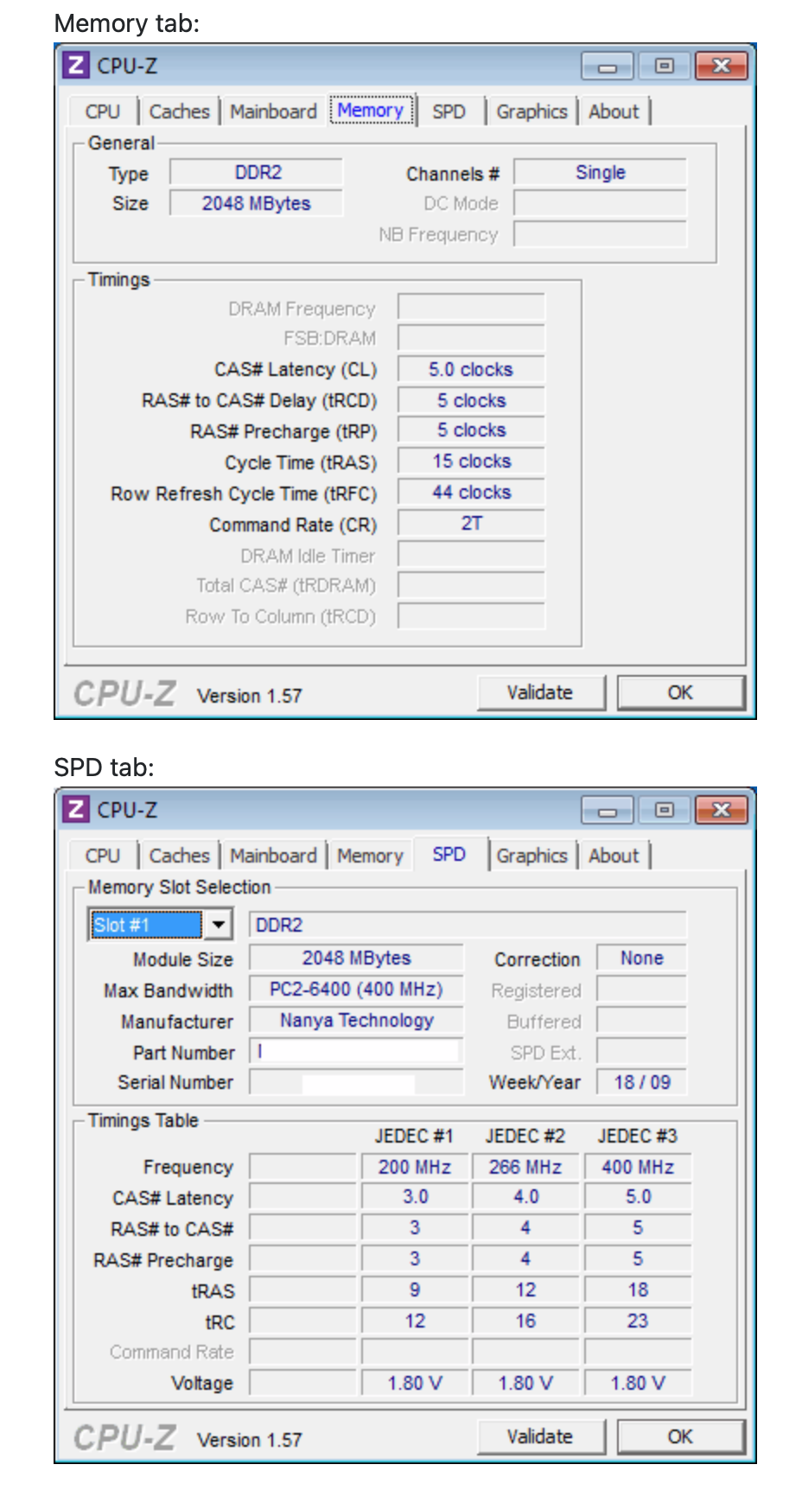Click Manufacturer value Nanya Technology

[356, 1020]
